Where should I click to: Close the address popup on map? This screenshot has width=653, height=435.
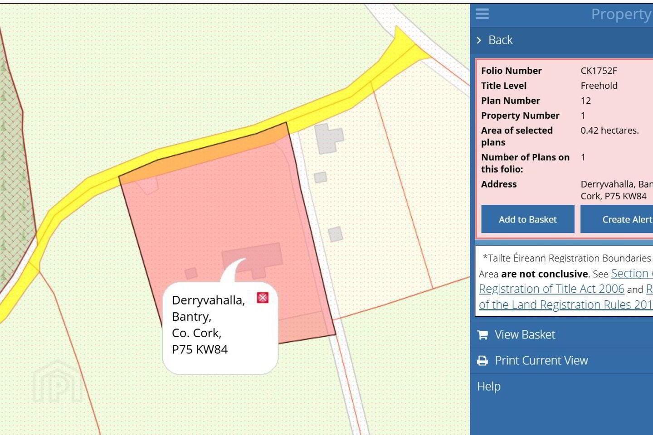pos(263,298)
